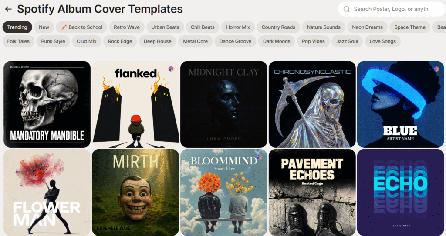Pick the Metal Core chip
The image size is (446, 236).
point(195,41)
